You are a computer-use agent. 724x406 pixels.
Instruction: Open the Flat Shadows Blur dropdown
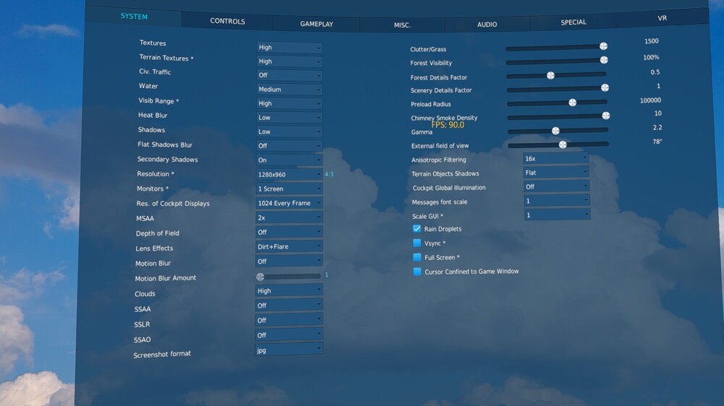point(290,146)
